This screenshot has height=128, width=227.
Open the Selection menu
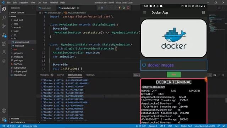coord(24,2)
